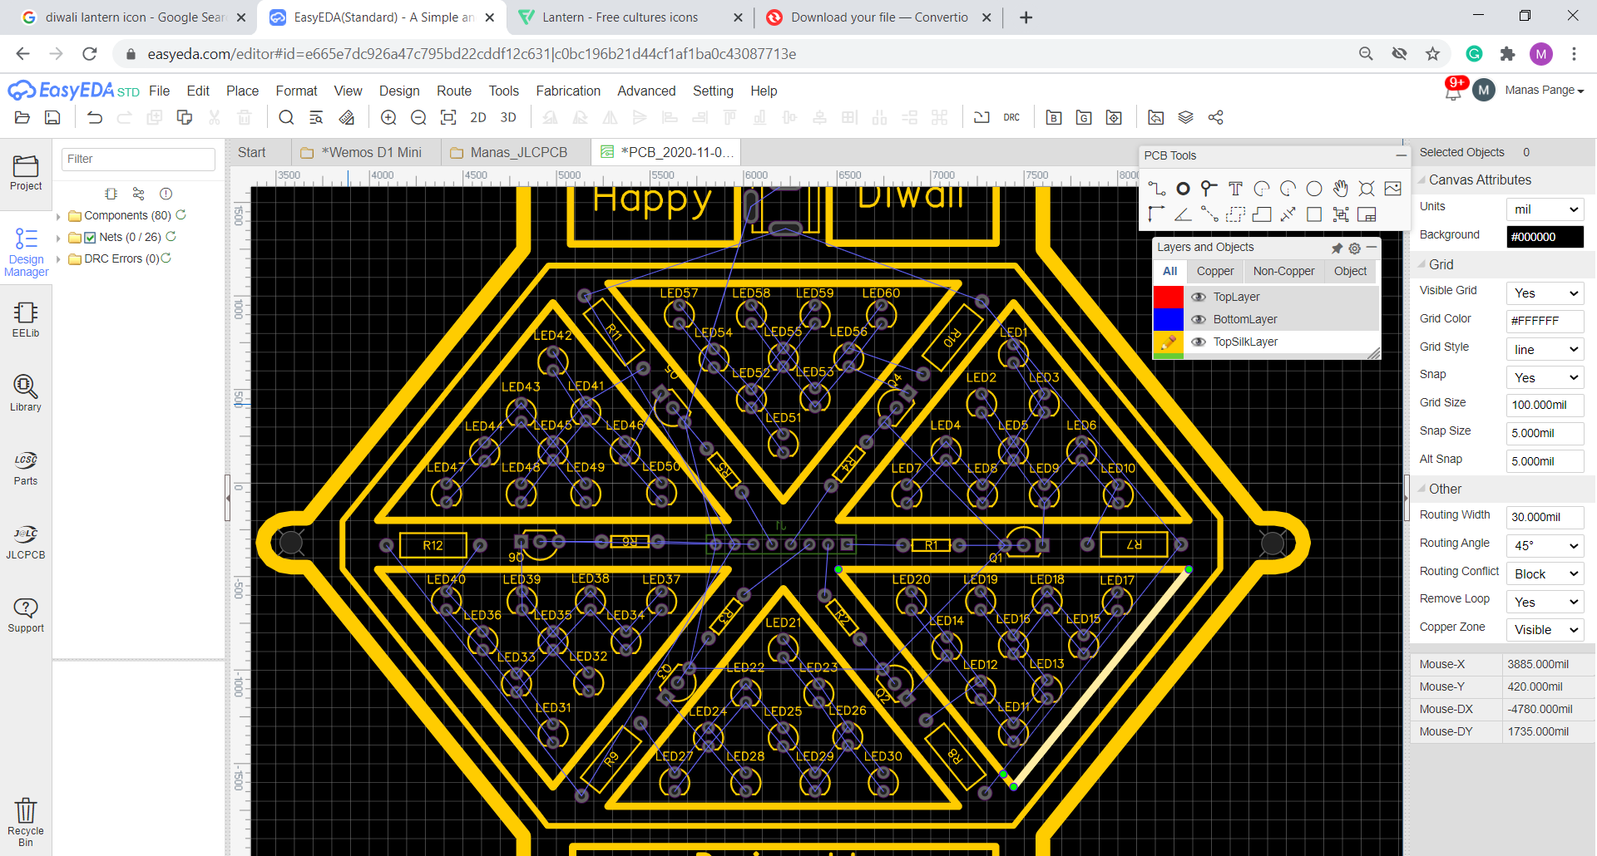This screenshot has width=1597, height=856.
Task: Select the Canvas Origin tool in PCB Tools
Action: (x=1156, y=214)
